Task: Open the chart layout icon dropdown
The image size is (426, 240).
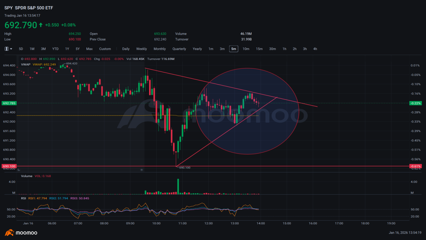Action: (x=9, y=49)
